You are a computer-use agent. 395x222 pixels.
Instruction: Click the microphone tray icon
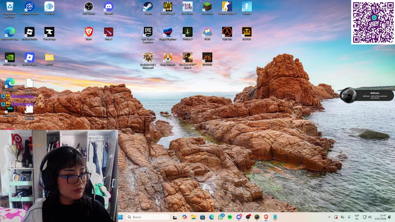tap(349, 217)
